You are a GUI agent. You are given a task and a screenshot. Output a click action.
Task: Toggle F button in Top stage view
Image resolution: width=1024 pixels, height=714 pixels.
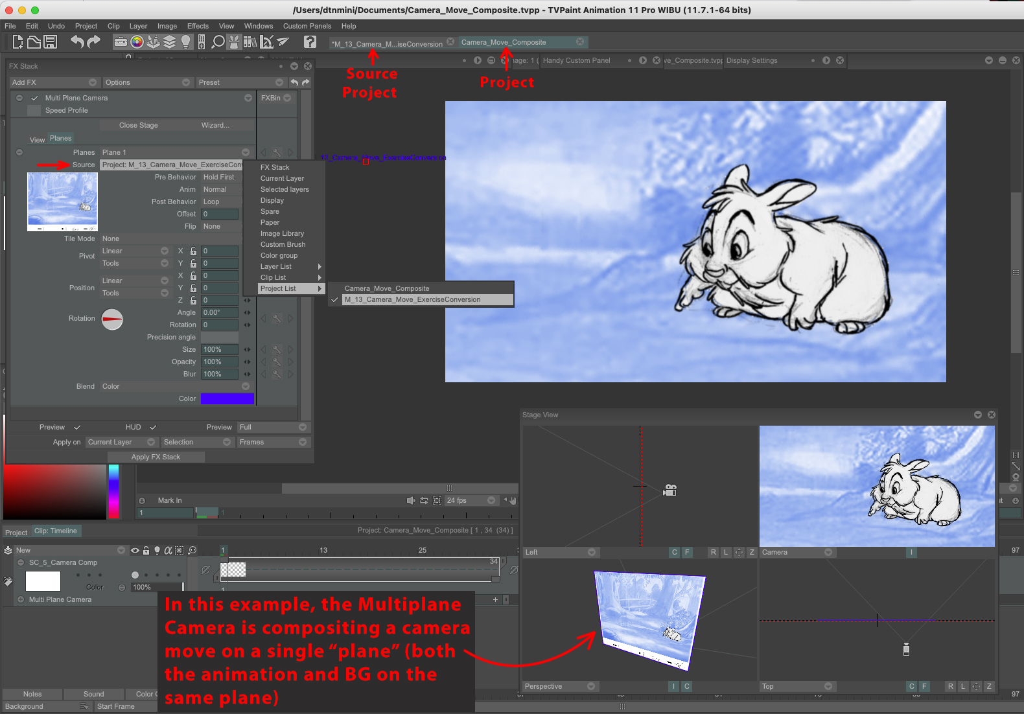click(925, 686)
